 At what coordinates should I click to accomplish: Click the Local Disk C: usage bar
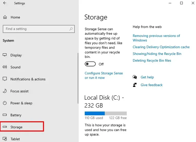(106, 113)
